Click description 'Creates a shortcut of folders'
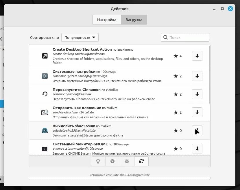Viewport: 240px width, 190px height. (x=108, y=61)
